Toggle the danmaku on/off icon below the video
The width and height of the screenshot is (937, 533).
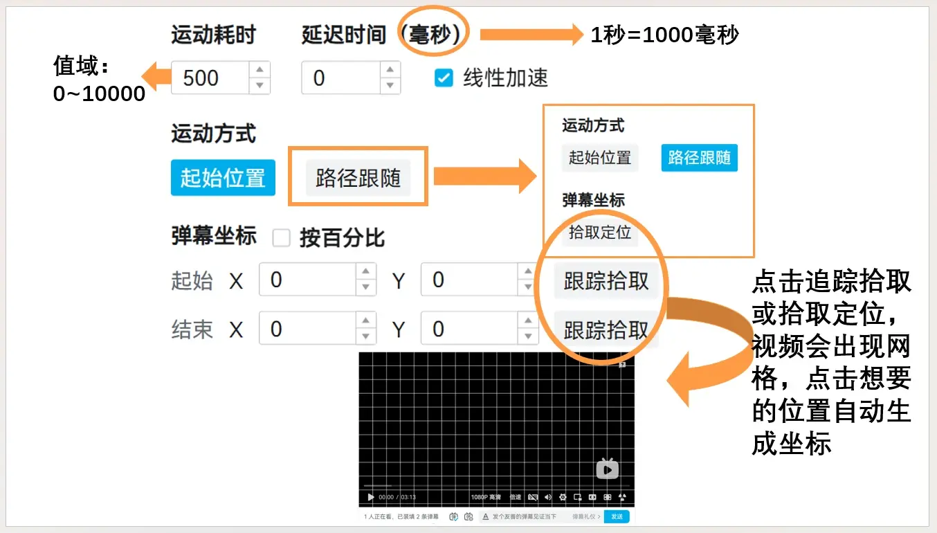coord(454,516)
